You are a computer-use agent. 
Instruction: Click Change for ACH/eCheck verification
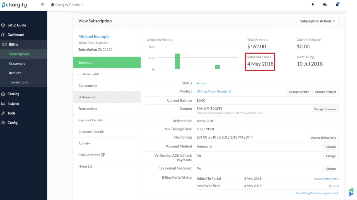point(331,156)
